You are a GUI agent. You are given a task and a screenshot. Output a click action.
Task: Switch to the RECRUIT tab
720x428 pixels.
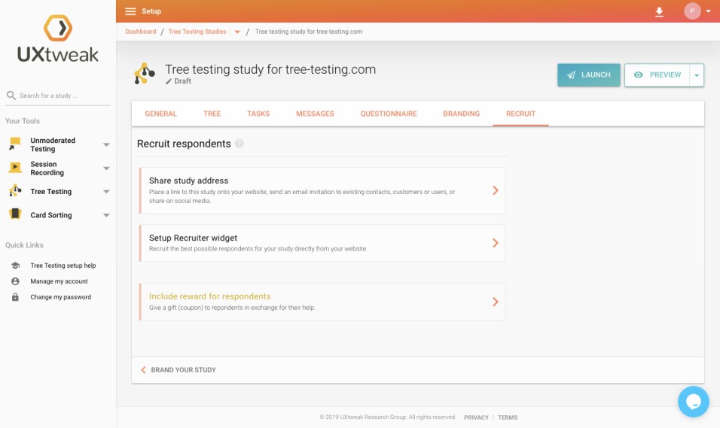[520, 114]
